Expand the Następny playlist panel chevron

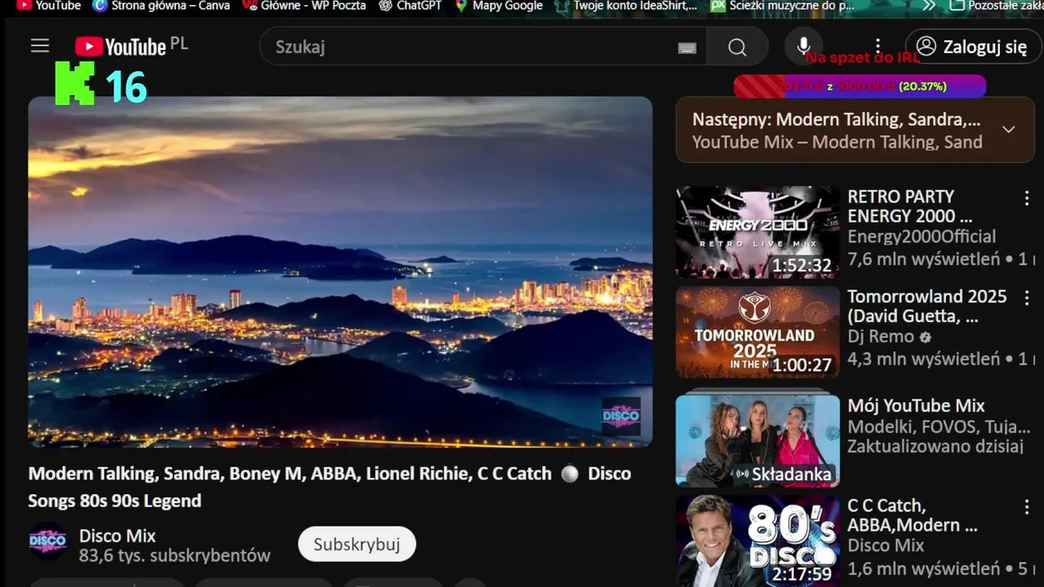1009,130
